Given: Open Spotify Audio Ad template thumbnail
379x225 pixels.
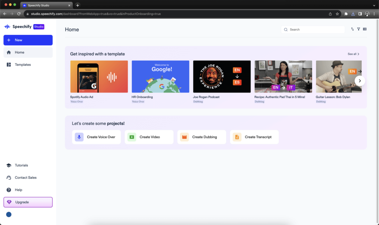Looking at the screenshot, I should point(99,77).
